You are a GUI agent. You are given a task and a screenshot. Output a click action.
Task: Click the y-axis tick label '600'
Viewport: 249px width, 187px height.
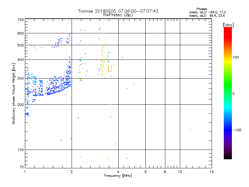point(21,33)
